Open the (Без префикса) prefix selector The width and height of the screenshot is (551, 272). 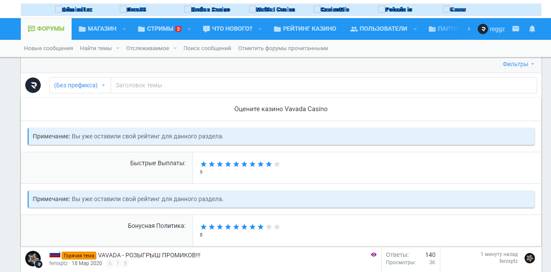pyautogui.click(x=80, y=85)
